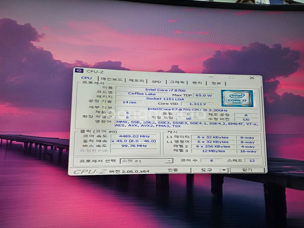Click the Intel Core i7 Inside logo
Viewport: 304px width, 228px height.
[238, 98]
